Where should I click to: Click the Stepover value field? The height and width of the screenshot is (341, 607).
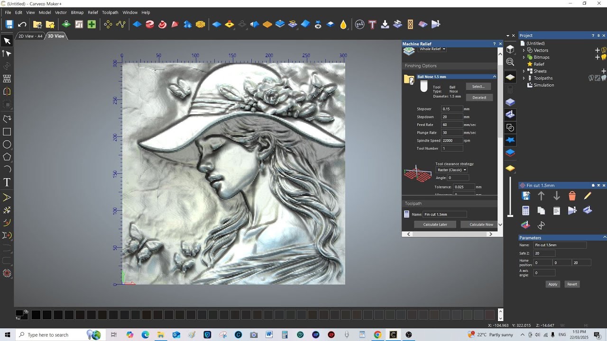[x=452, y=109]
